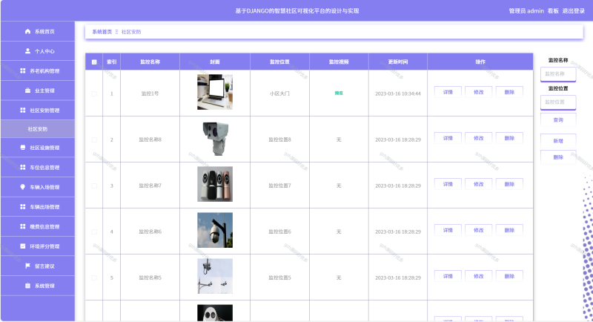Image resolution: width=593 pixels, height=322 pixels.
Task: Open the 系统首页 sidebar menu item
Action: pos(38,31)
